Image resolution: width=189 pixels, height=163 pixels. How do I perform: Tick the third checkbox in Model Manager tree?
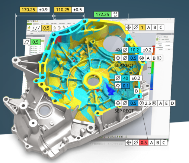tap(30, 50)
